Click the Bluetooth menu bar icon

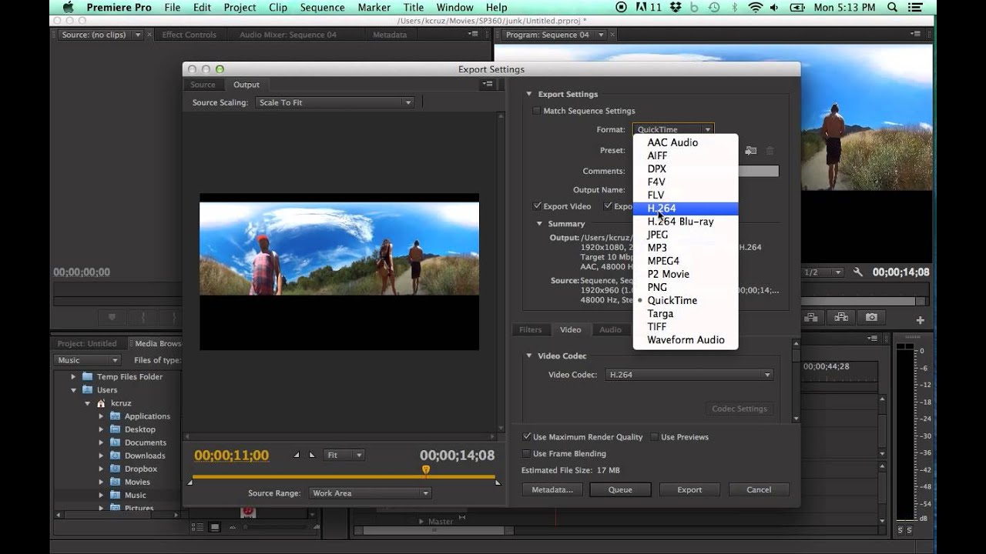click(x=733, y=8)
